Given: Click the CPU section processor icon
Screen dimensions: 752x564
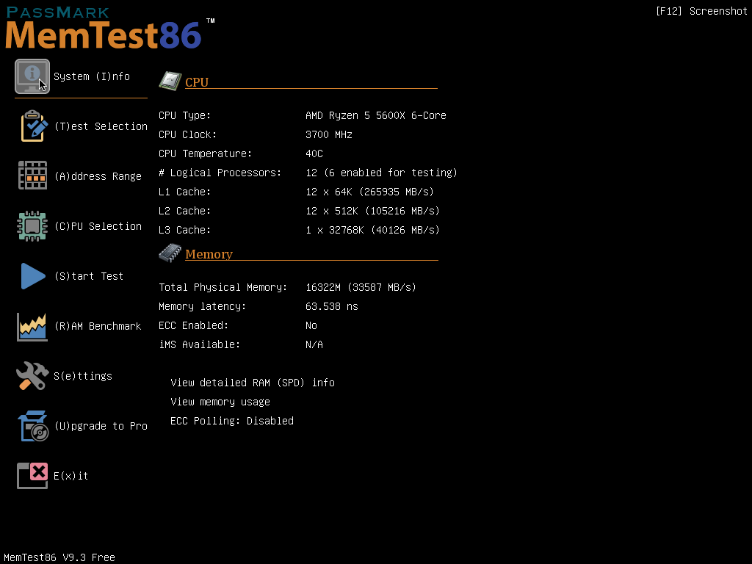Looking at the screenshot, I should [x=170, y=81].
